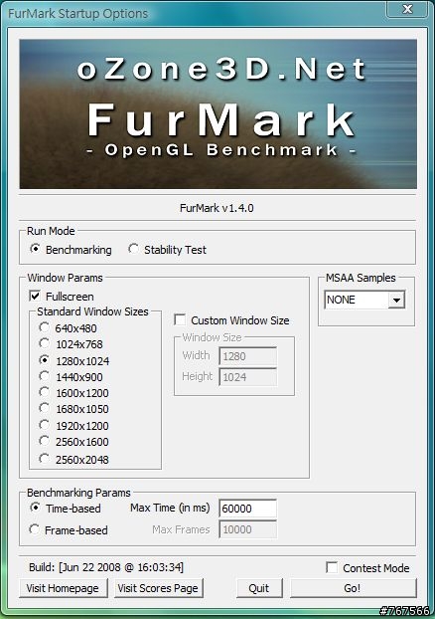The image size is (435, 619).
Task: Click the Max Frames input field
Action: coord(248,529)
